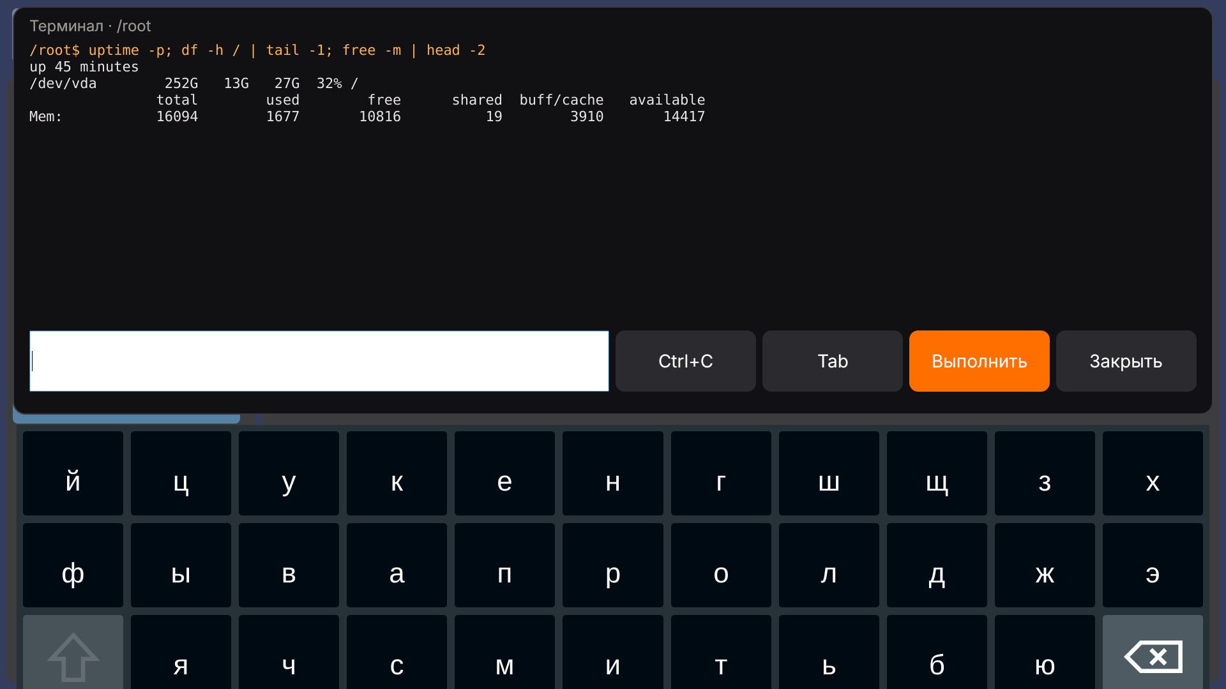Tap the и key

coord(613,653)
